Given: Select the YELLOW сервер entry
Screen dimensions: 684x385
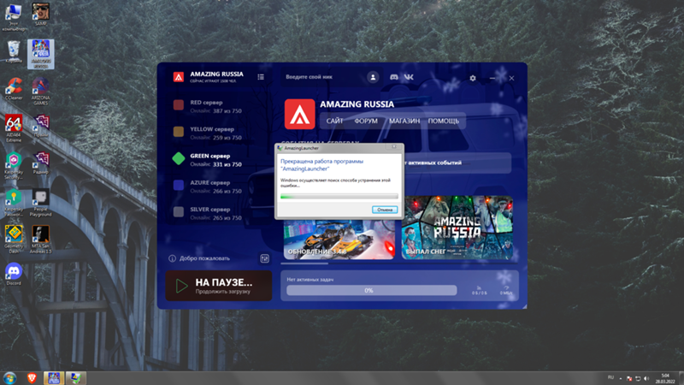Looking at the screenshot, I should 209,133.
